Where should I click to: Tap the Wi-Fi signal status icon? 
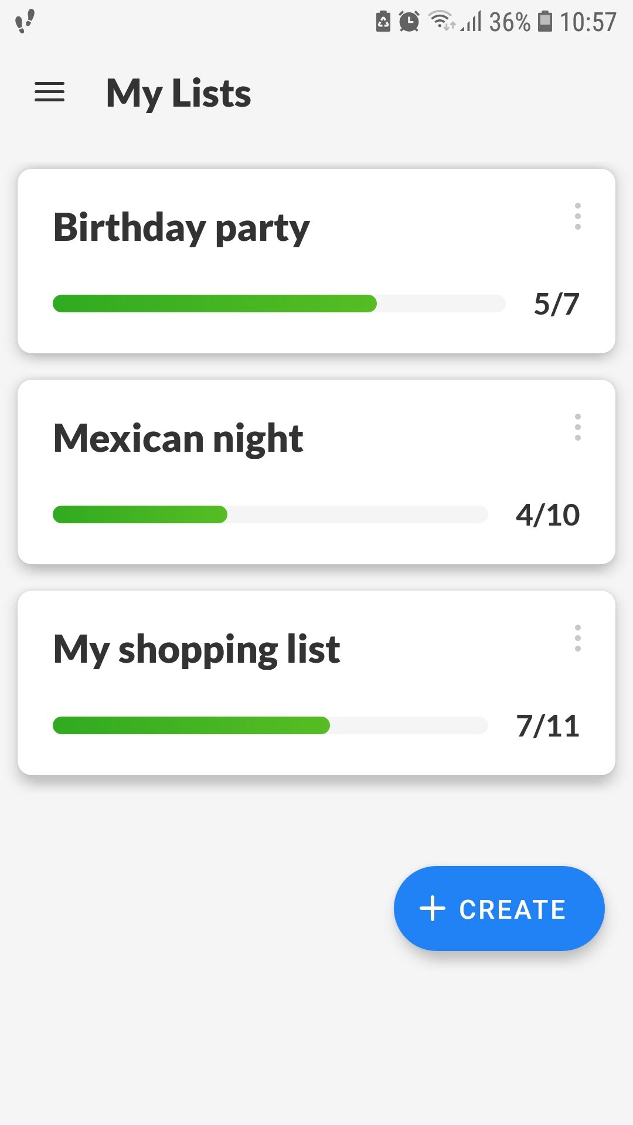click(441, 21)
